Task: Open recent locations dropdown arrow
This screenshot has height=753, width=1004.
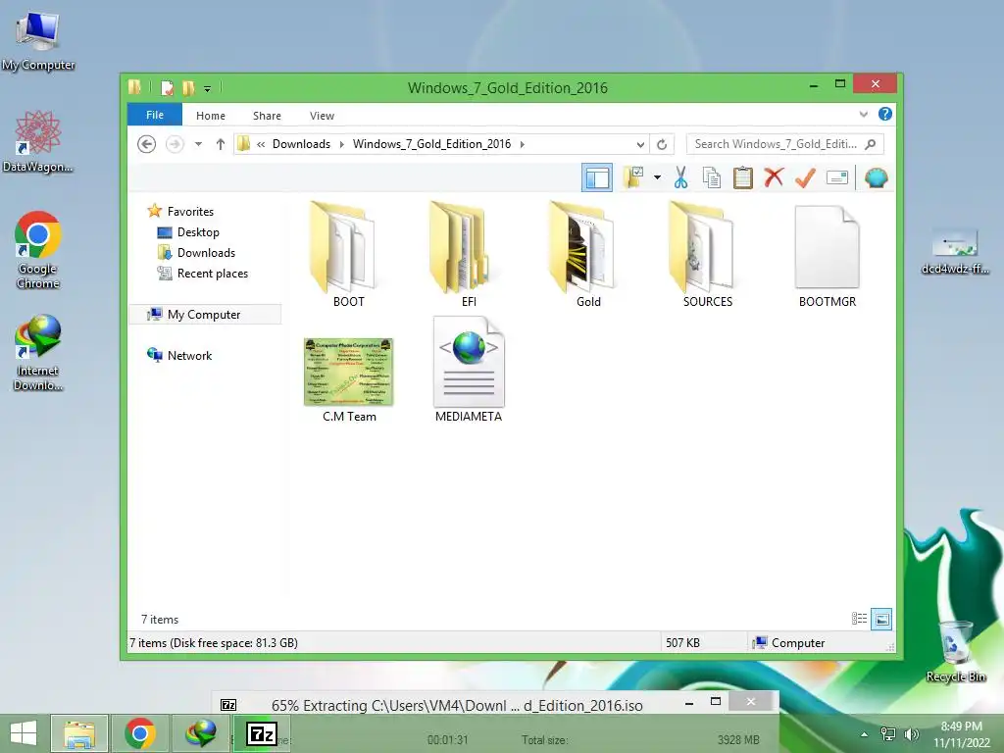Action: [198, 144]
